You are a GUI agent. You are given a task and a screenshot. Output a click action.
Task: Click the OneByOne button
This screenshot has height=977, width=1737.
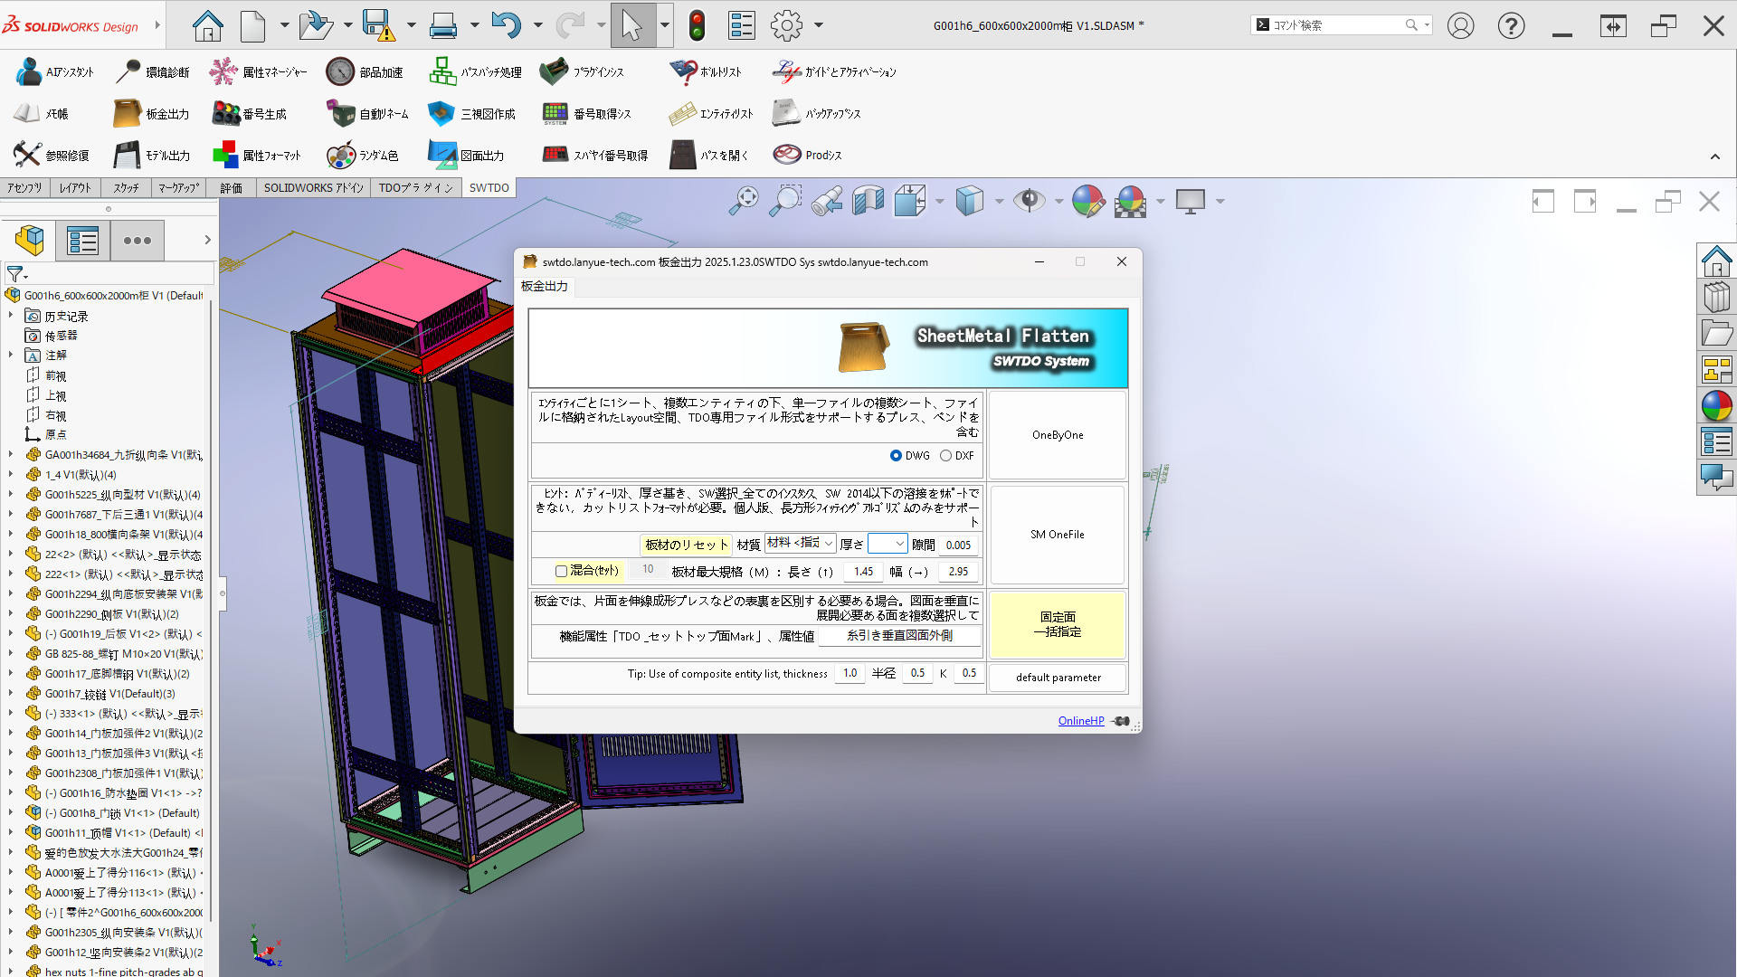[1057, 435]
